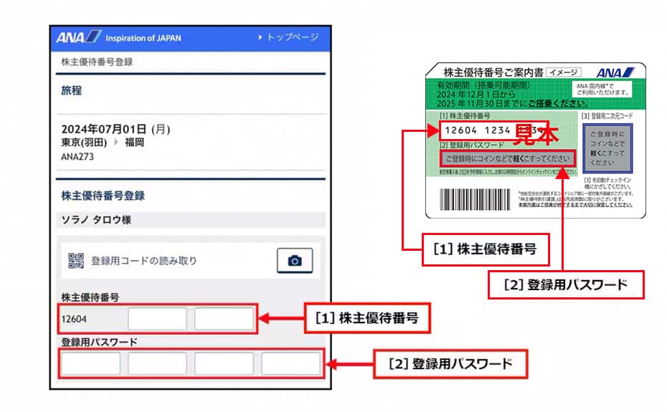This screenshot has width=667, height=412.
Task: Click the ソラノ タロウ様 passenger row
Action: point(191,220)
